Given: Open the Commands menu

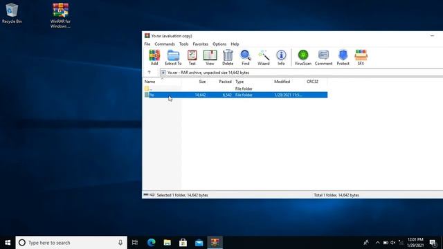Looking at the screenshot, I should point(165,44).
